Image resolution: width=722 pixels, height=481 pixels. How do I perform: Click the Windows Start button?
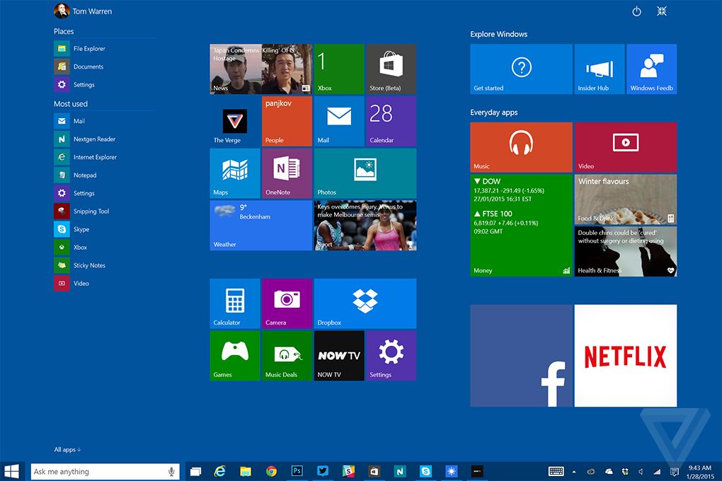(x=11, y=471)
